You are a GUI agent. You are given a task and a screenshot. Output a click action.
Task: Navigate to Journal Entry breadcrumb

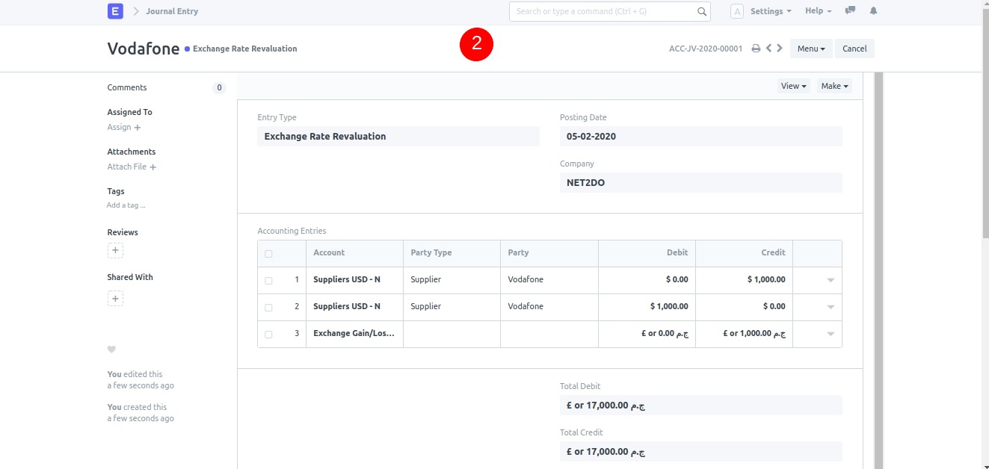tap(172, 11)
